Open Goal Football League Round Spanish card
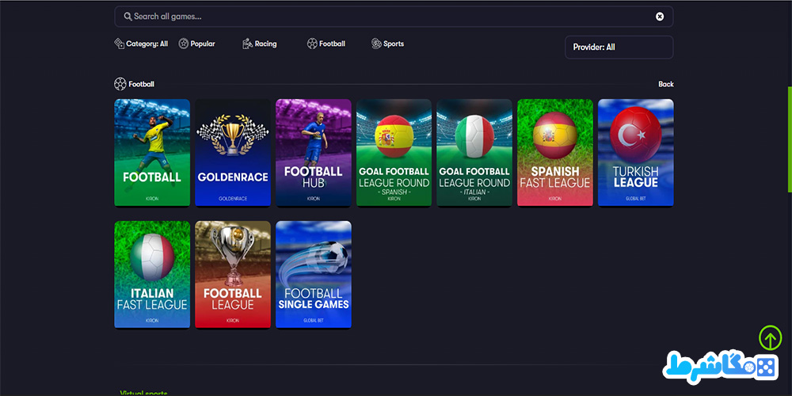792x396 pixels. point(394,153)
